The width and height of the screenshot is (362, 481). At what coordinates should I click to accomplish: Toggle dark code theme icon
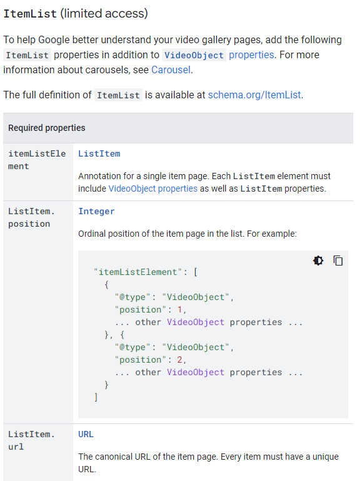pyautogui.click(x=318, y=261)
